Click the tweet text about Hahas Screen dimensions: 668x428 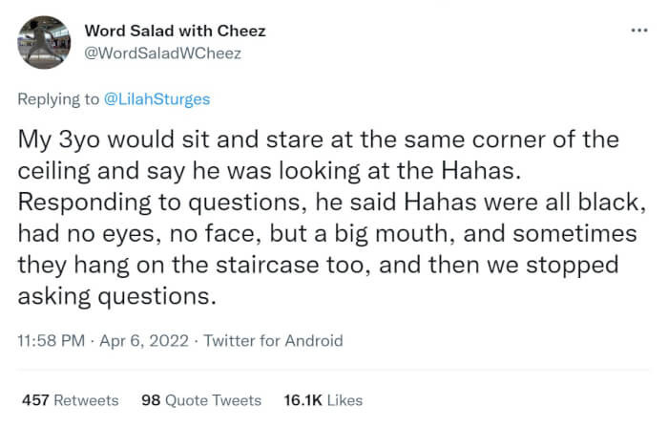[332, 218]
